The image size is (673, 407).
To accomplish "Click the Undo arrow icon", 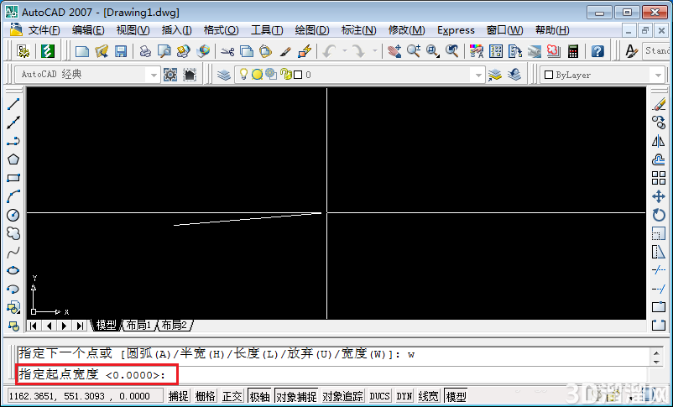I will 330,51.
